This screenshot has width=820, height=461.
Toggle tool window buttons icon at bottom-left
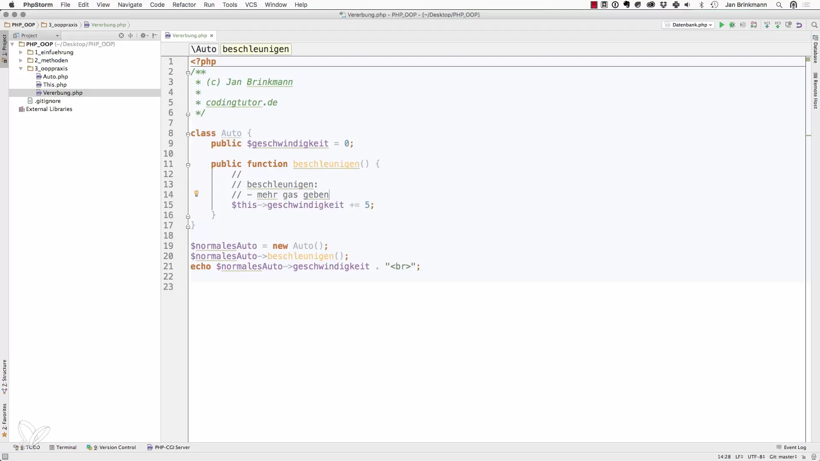tap(5, 457)
